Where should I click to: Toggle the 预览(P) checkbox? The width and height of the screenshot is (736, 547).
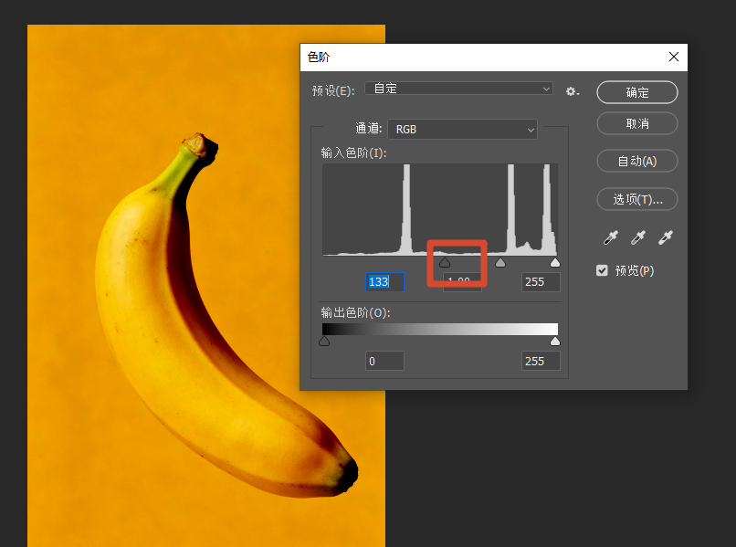tap(602, 270)
